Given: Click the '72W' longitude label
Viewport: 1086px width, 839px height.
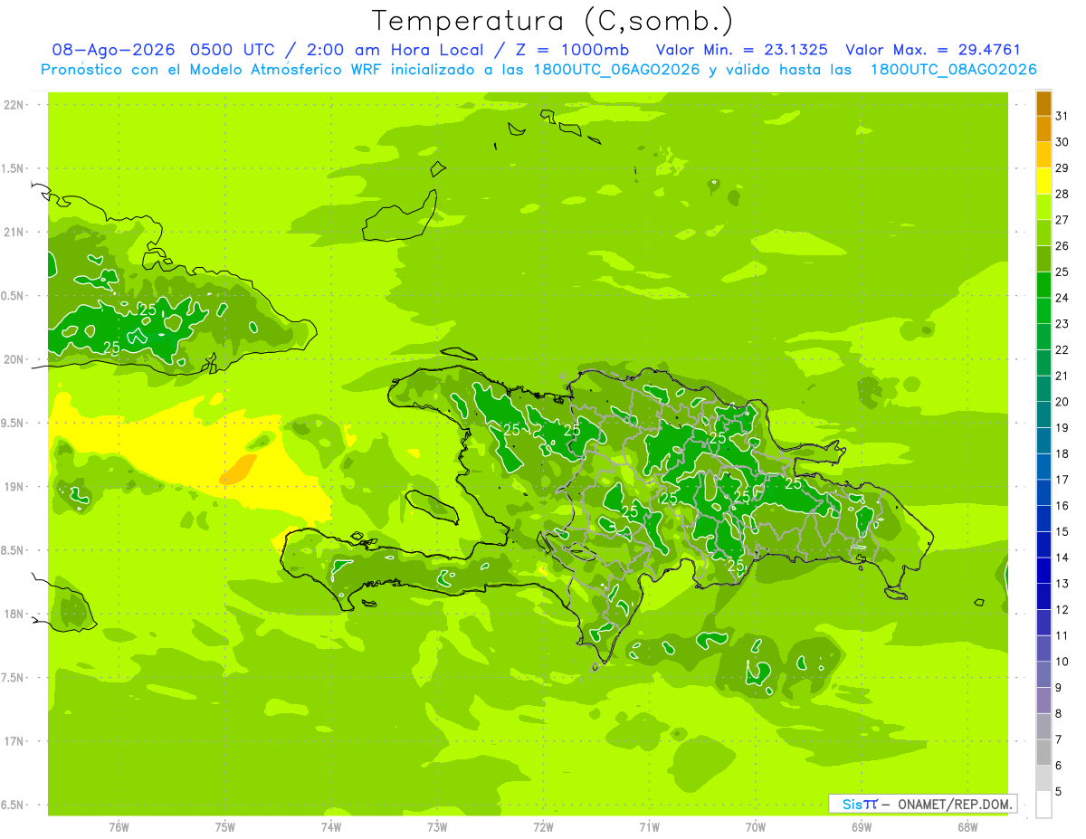Looking at the screenshot, I should [543, 827].
